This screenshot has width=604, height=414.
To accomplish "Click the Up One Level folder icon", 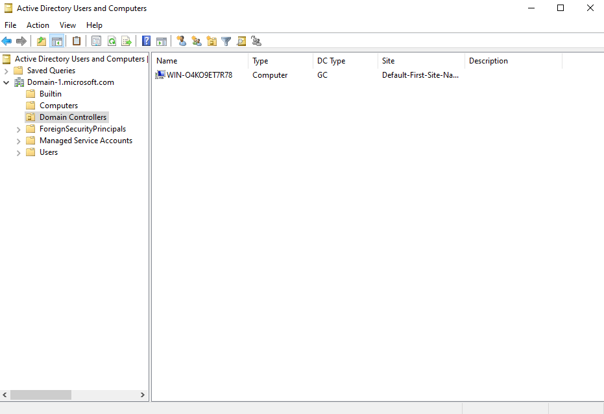I will click(x=40, y=41).
